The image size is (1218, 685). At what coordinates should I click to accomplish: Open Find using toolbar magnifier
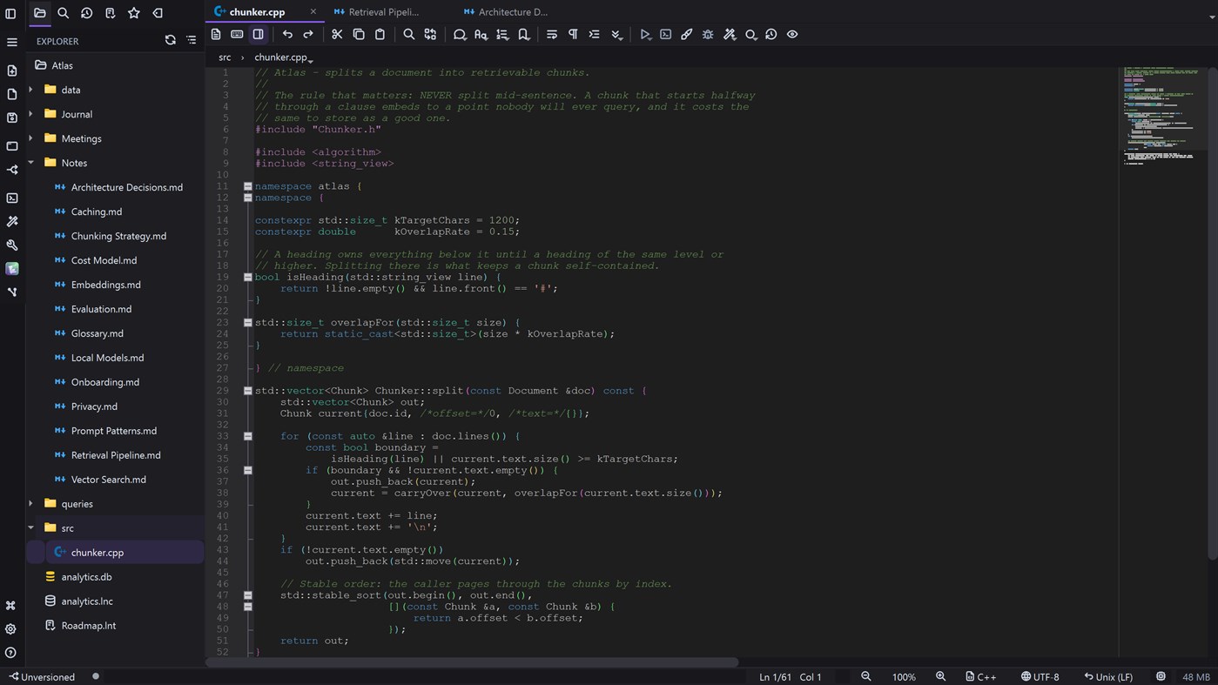pyautogui.click(x=408, y=35)
